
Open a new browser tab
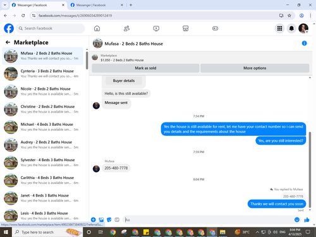[131, 5]
